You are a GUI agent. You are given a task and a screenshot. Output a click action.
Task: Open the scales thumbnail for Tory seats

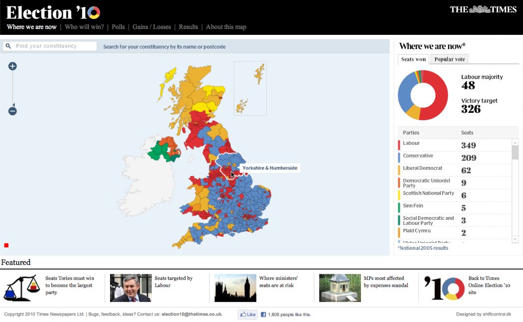point(22,288)
